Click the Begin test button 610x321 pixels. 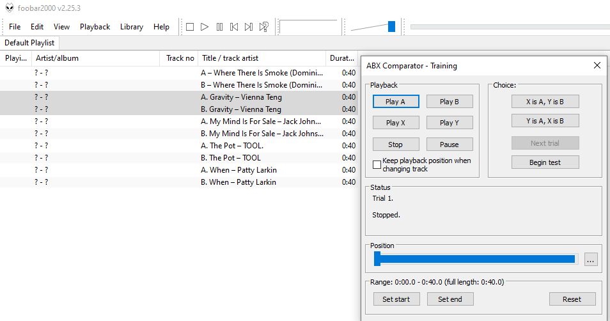pos(545,162)
